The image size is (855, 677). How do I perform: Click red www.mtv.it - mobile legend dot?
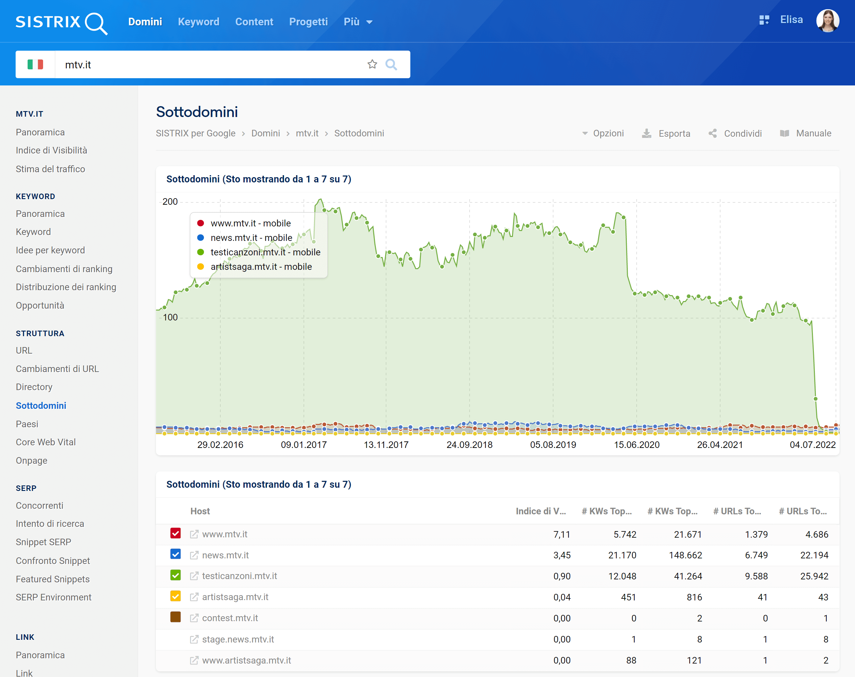click(x=201, y=223)
